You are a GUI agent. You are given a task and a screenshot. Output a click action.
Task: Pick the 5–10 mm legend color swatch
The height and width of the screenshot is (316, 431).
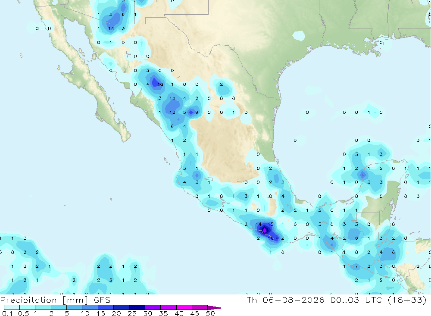[75, 307]
